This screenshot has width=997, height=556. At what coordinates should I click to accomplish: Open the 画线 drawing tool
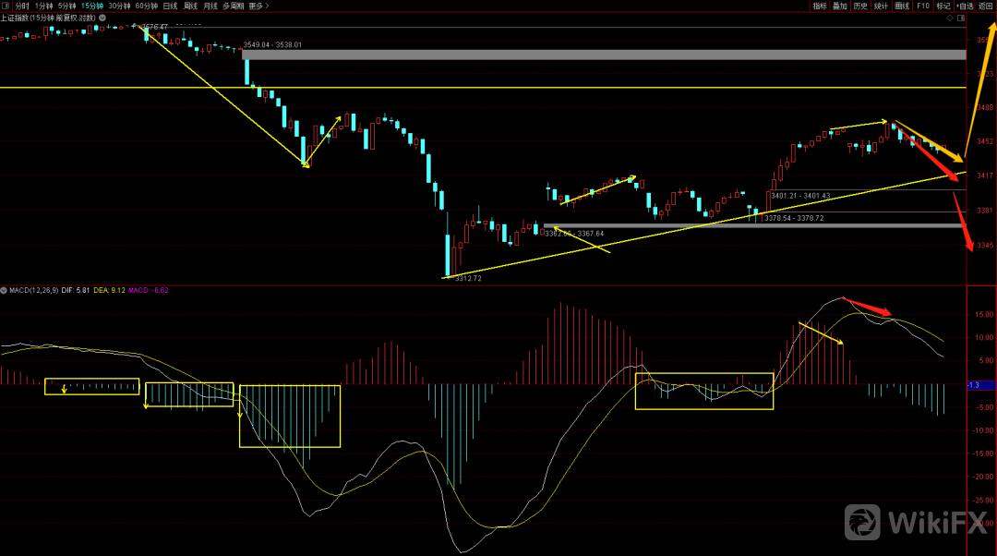pyautogui.click(x=902, y=6)
